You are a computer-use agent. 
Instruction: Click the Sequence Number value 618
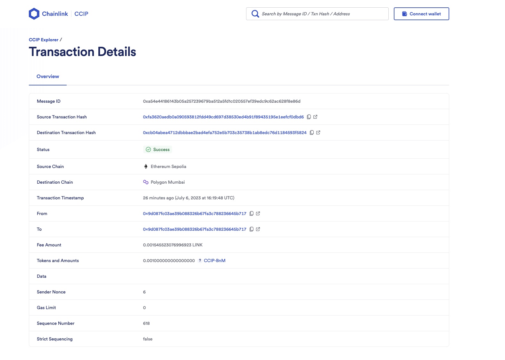coord(146,323)
